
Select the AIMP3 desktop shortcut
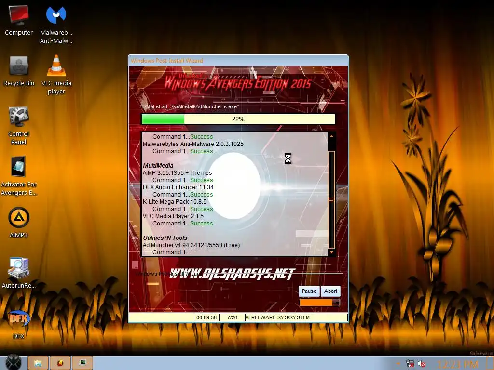pos(19,223)
